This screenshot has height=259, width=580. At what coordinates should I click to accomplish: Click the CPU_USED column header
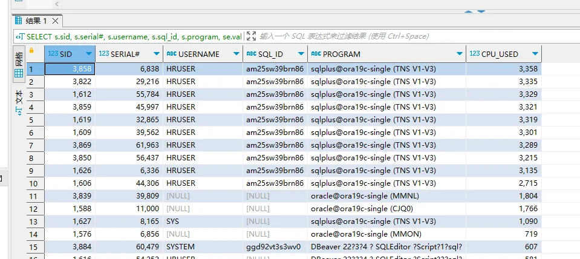pyautogui.click(x=504, y=54)
